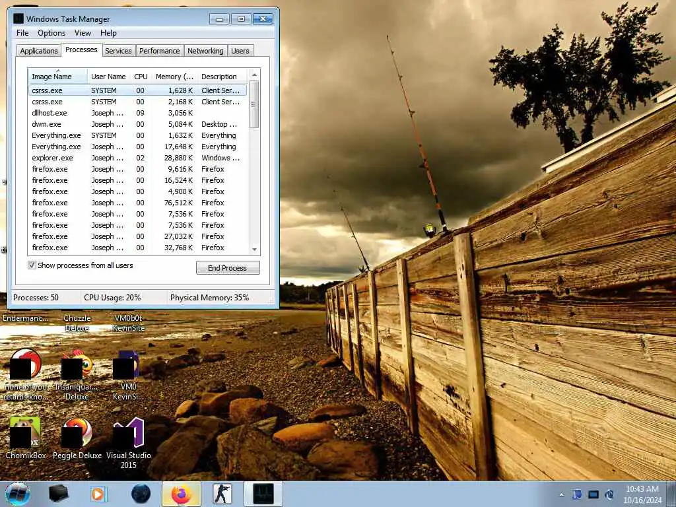Sort by User Name column header
This screenshot has height=507, width=676.
coord(109,77)
